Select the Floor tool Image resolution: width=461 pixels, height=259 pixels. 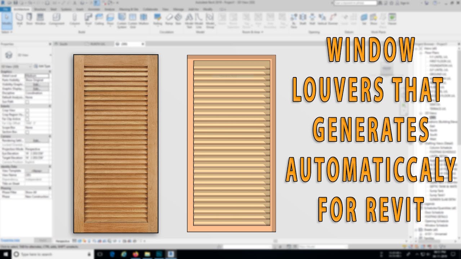[110, 19]
